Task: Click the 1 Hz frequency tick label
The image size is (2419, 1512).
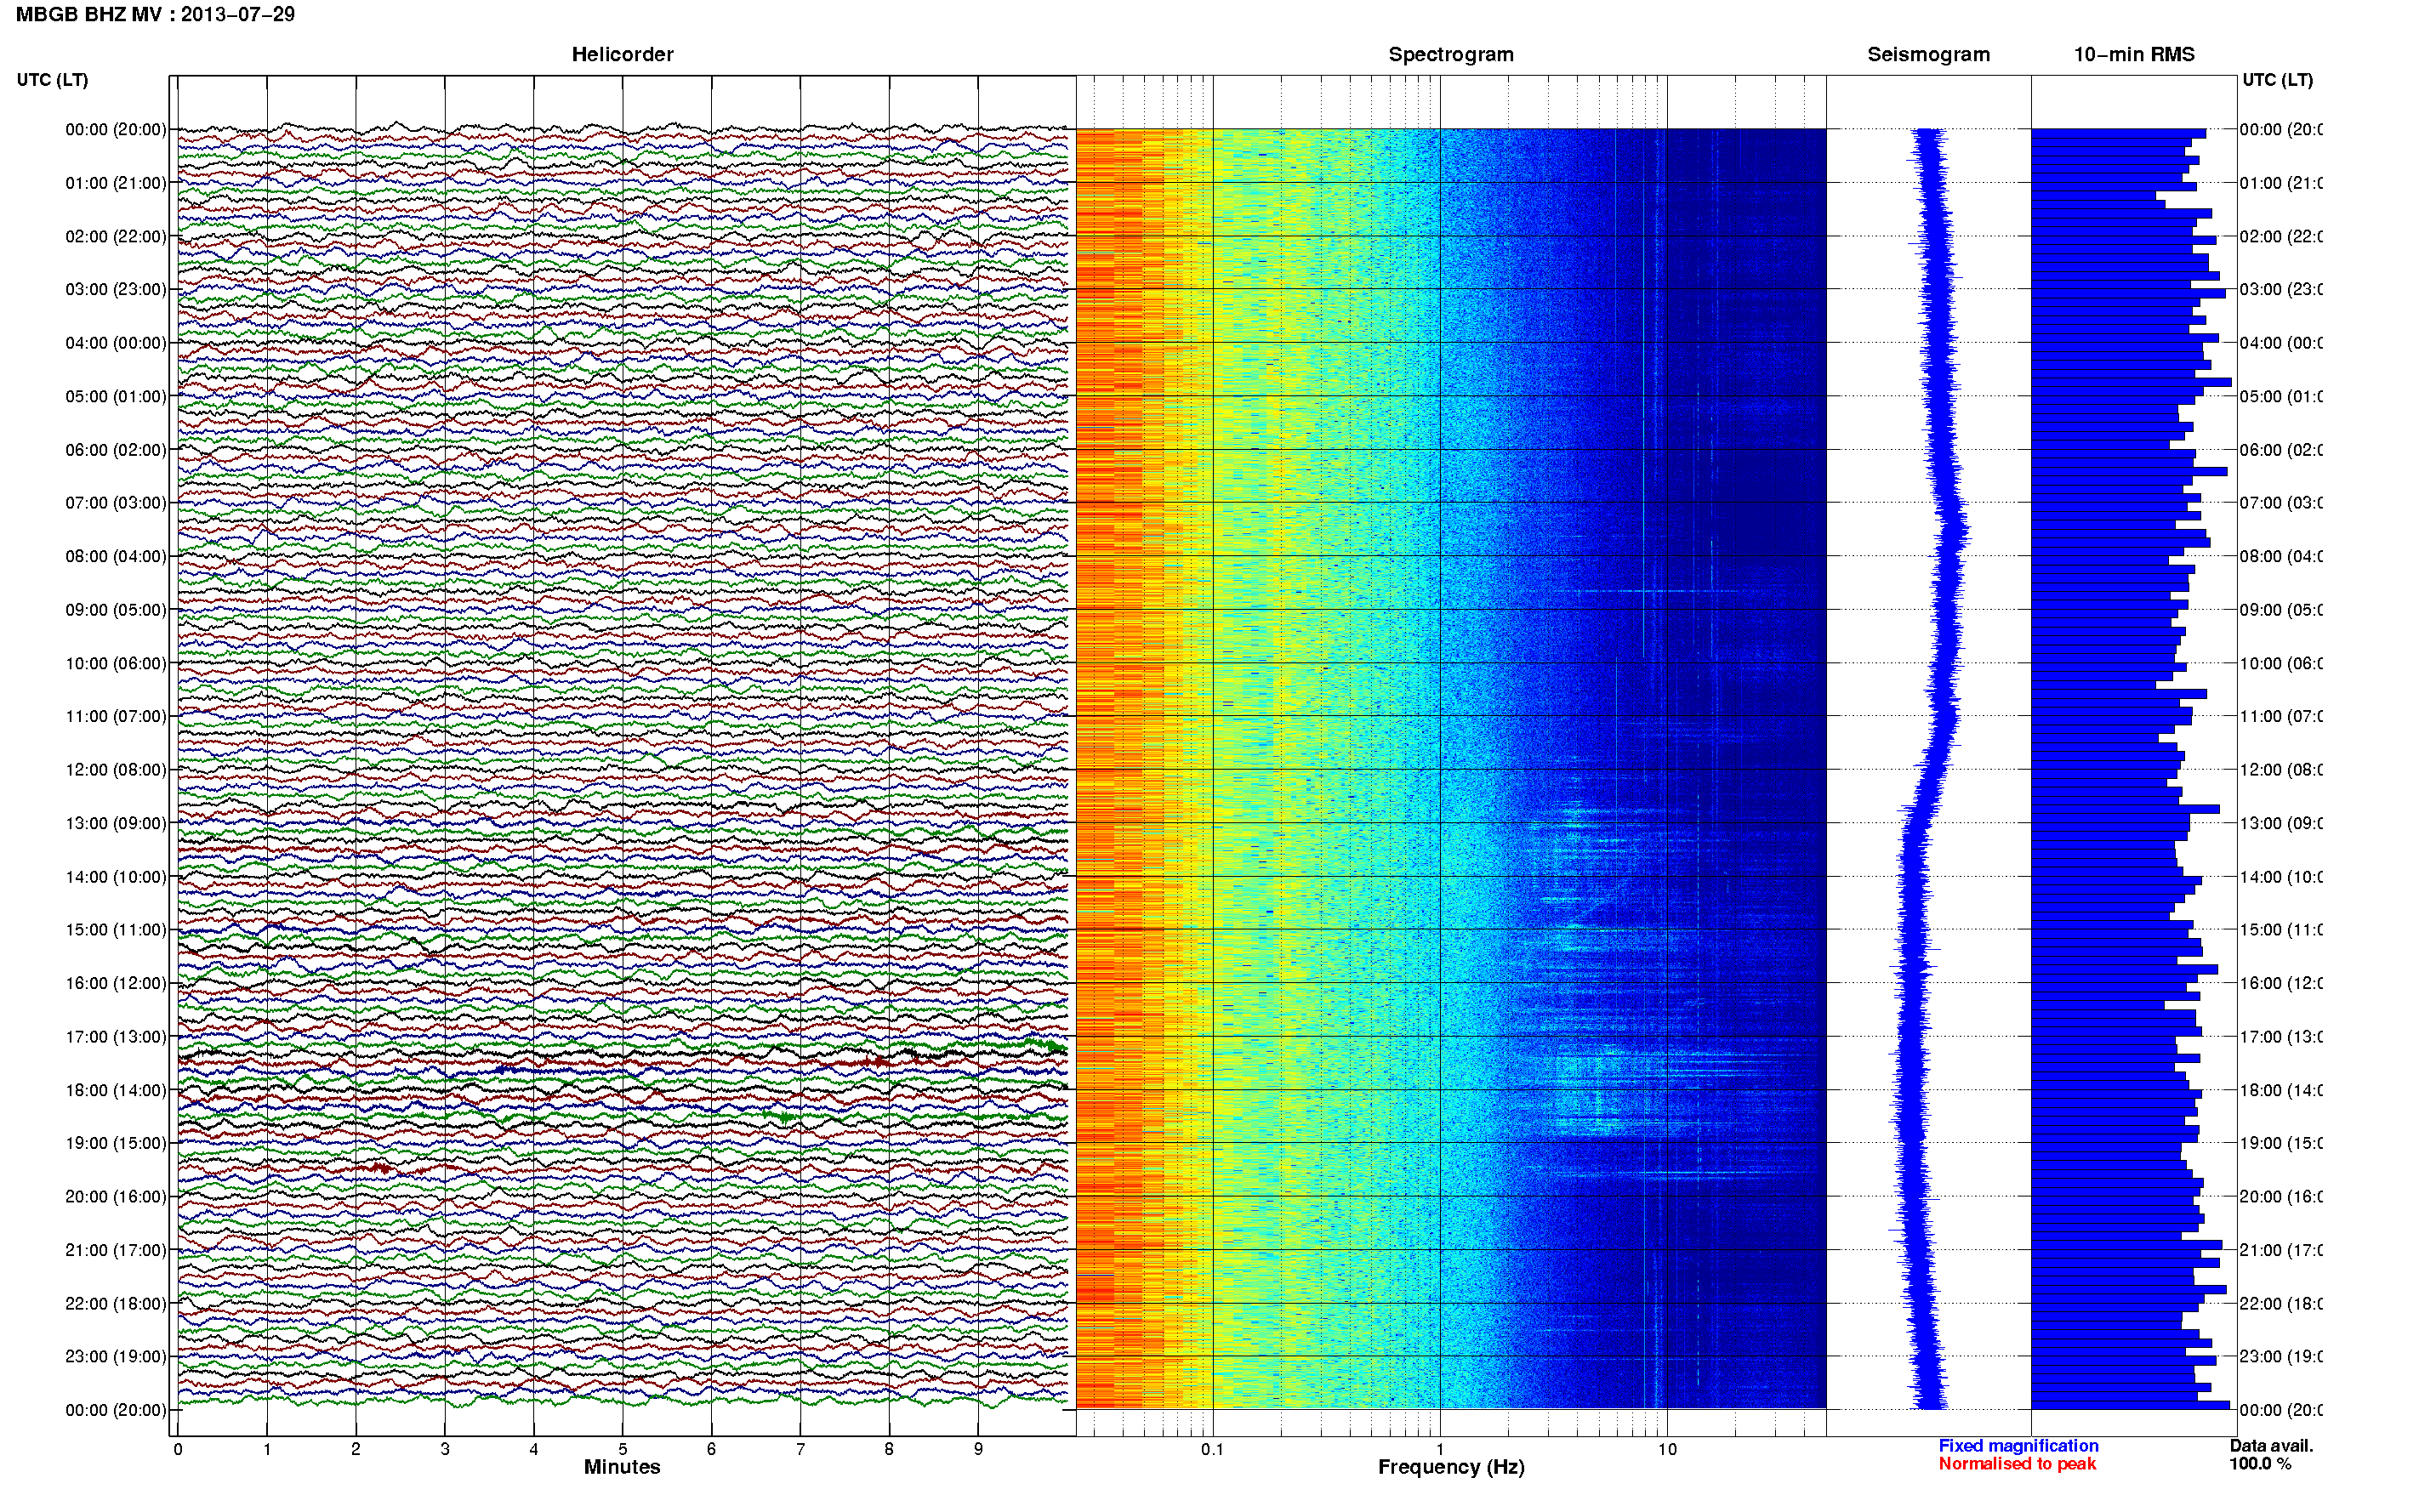Action: click(x=1440, y=1449)
